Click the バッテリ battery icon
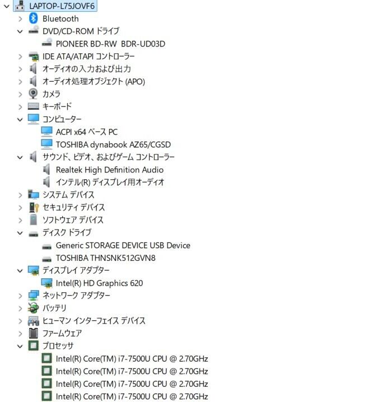The width and height of the screenshot is (392, 402). [x=34, y=308]
